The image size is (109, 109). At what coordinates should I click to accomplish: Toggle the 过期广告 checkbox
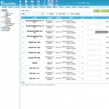(70, 14)
